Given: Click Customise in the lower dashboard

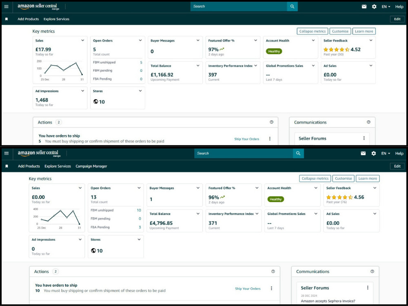Looking at the screenshot, I should coord(344,179).
